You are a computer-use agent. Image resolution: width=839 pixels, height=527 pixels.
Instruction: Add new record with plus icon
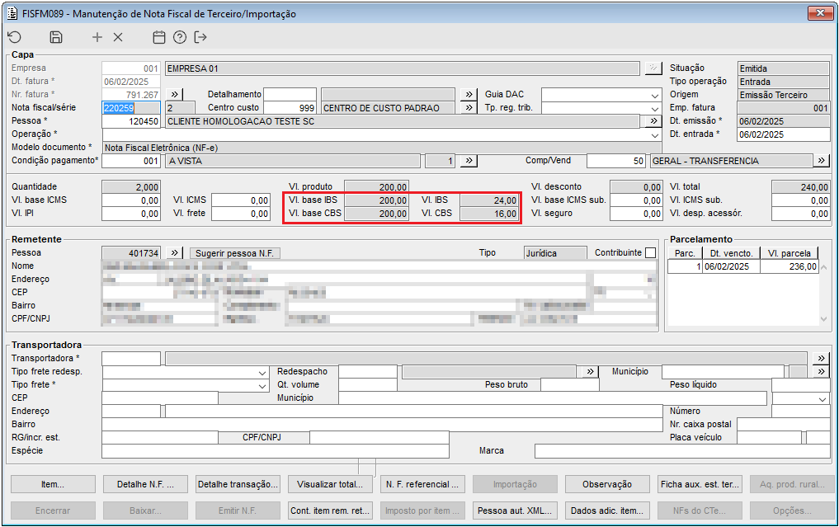pyautogui.click(x=97, y=37)
